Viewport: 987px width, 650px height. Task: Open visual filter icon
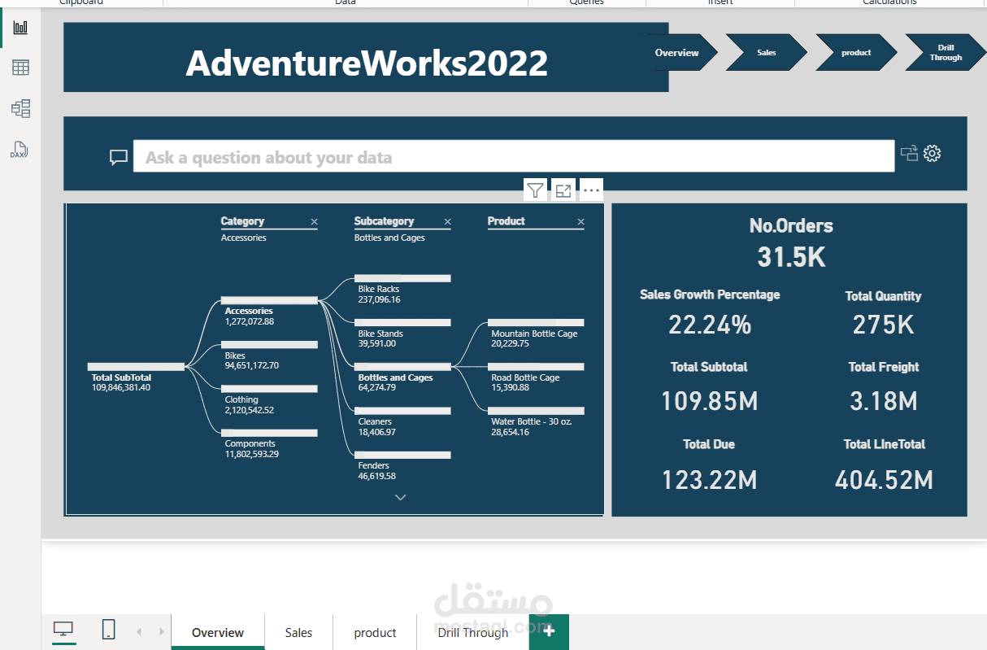click(x=535, y=190)
